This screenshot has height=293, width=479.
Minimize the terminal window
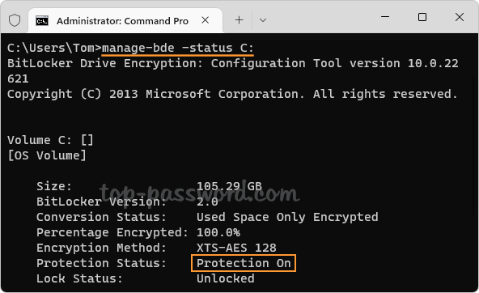(385, 17)
